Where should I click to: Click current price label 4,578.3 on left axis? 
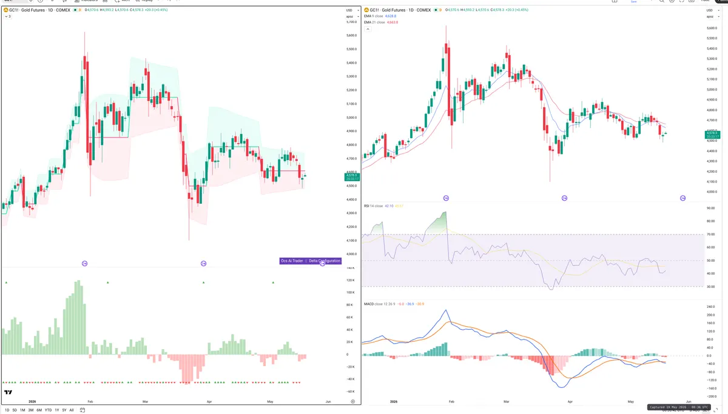pos(352,177)
